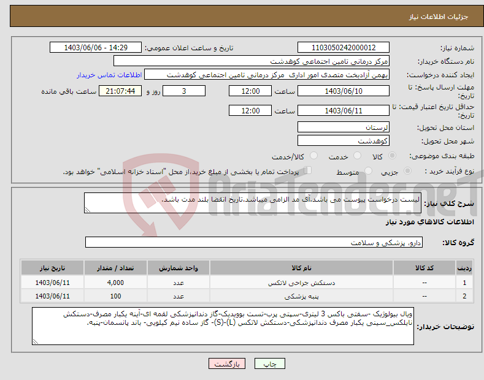Click the گروه کالا field دارو، پزشکی و سلامت

pyautogui.click(x=254, y=243)
